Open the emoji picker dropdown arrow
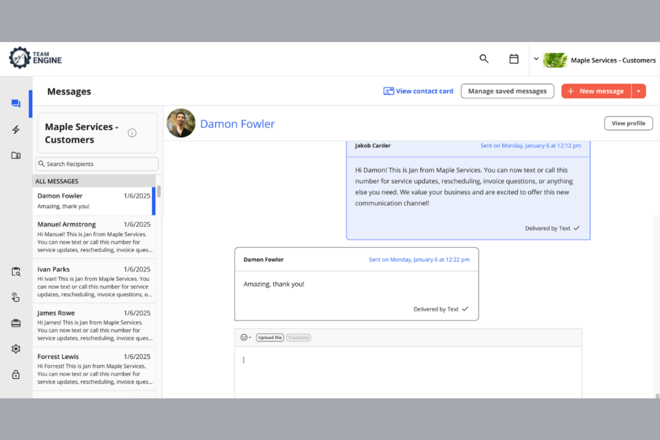660x440 pixels. click(250, 337)
